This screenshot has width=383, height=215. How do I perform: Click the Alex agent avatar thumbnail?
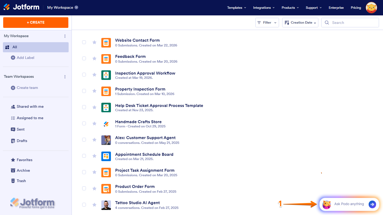(106, 140)
